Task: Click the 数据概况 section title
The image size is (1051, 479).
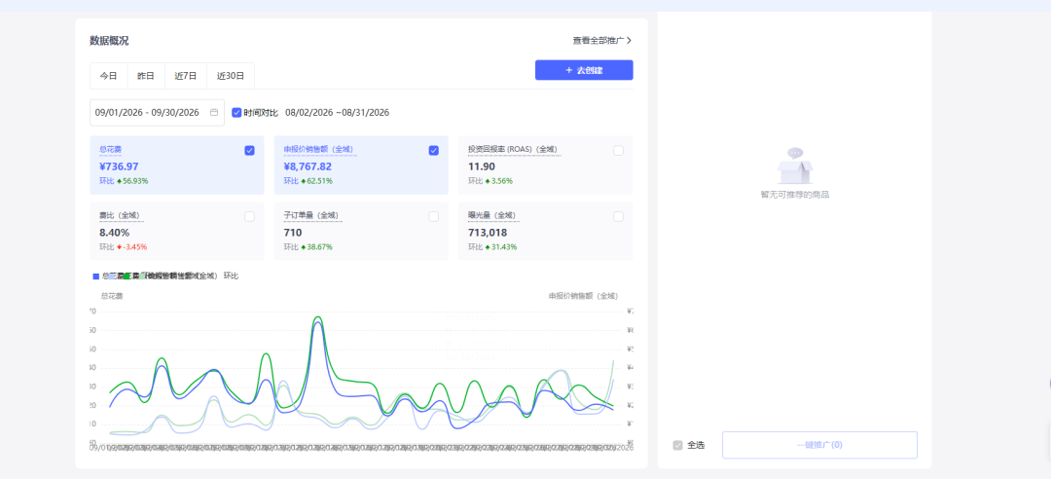Action: pos(109,40)
